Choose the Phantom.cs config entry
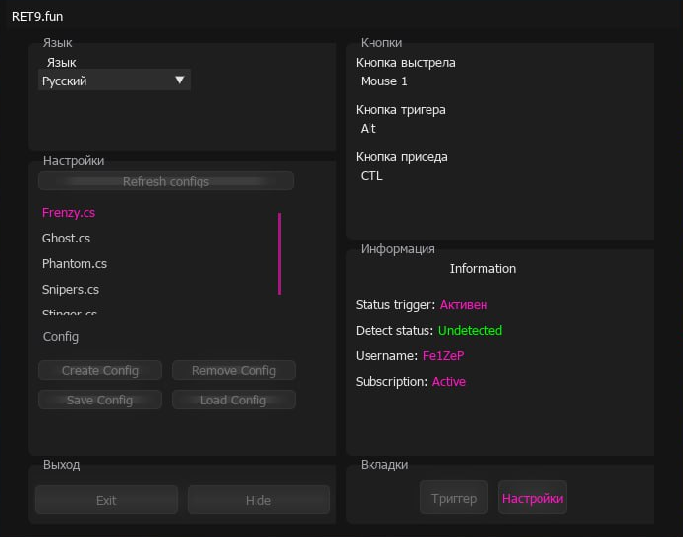The image size is (683, 537). coord(75,263)
